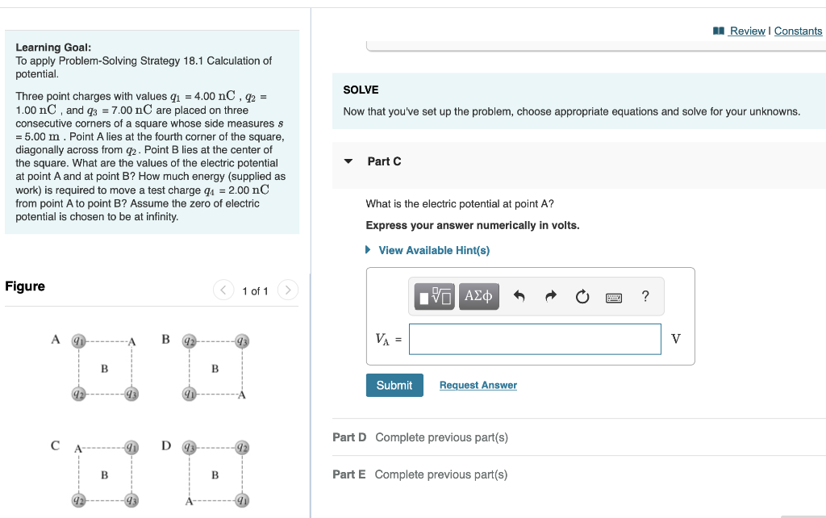Open the Greek letters palette ΑΣφ
Screen dimensions: 826x518
click(x=477, y=296)
